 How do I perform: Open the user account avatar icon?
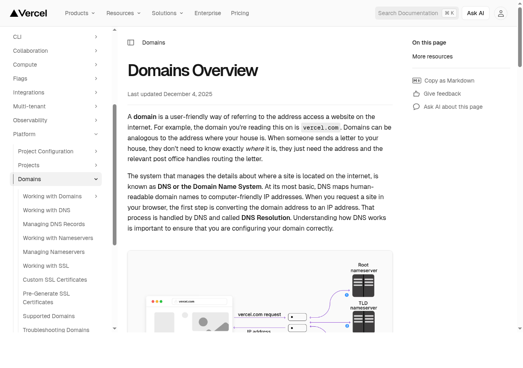click(x=501, y=13)
